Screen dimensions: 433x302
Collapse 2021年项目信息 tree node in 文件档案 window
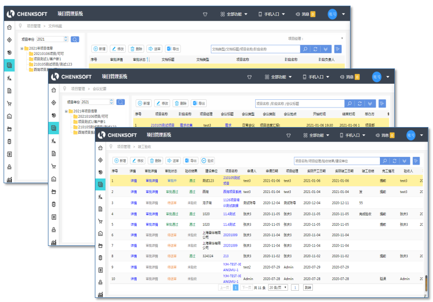[x=22, y=48]
